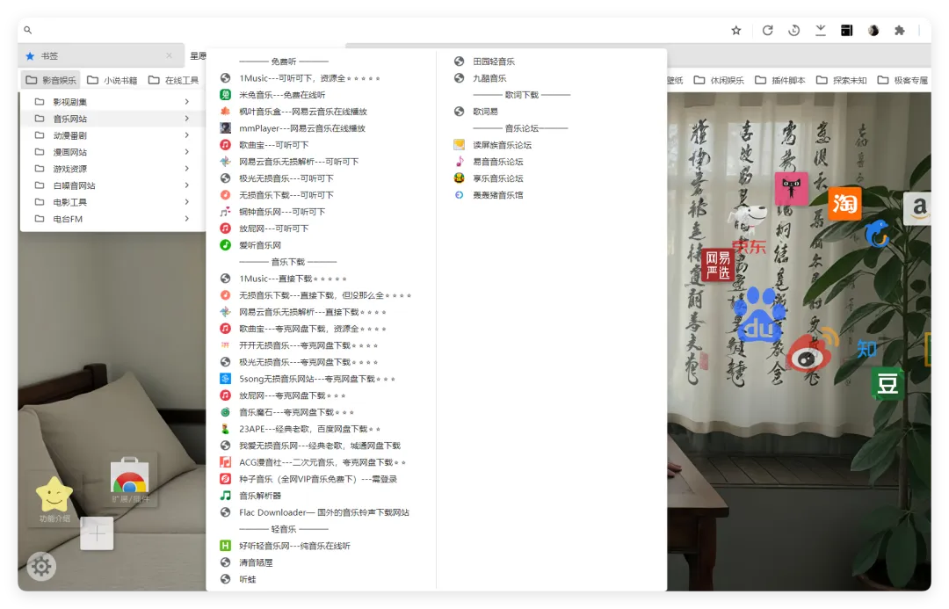Open the extensions puzzle-piece icon
The width and height of the screenshot is (949, 609).
click(x=900, y=30)
